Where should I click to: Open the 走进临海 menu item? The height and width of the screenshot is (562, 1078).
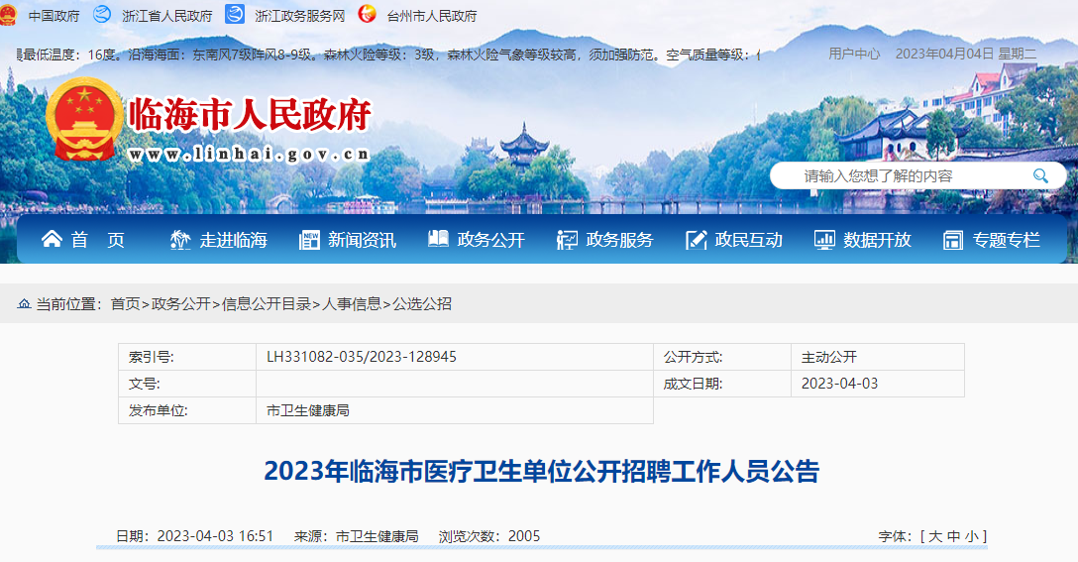tap(234, 240)
